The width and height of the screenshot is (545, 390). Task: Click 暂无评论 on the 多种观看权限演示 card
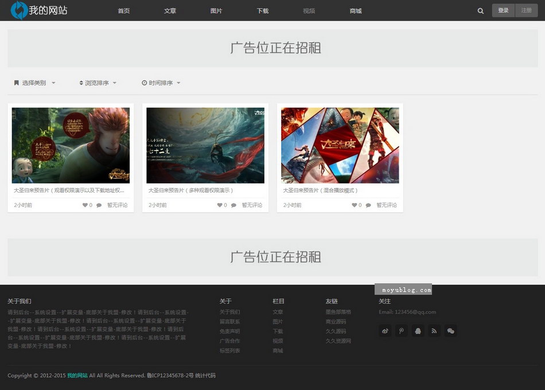tap(252, 205)
